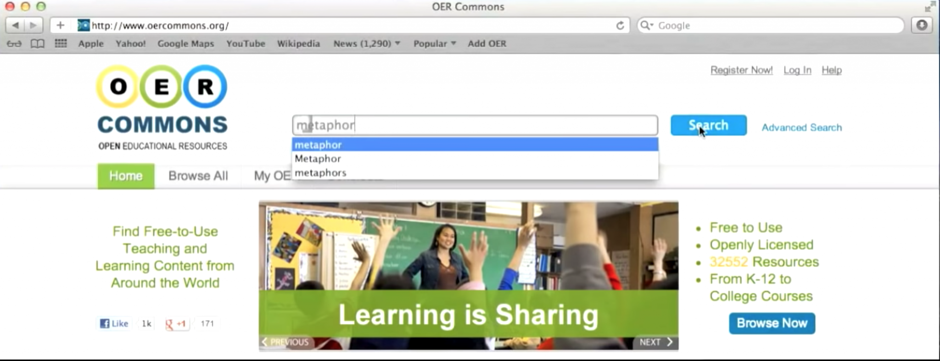Click the Log In link

click(797, 70)
